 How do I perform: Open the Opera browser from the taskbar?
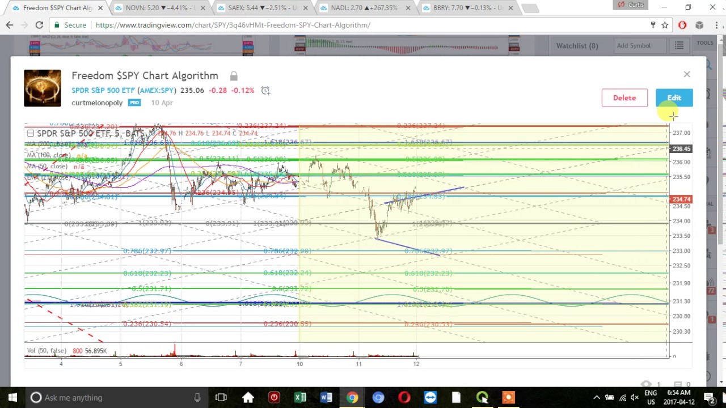coord(404,397)
